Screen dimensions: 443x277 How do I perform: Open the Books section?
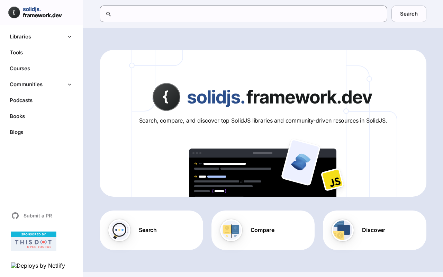click(17, 116)
